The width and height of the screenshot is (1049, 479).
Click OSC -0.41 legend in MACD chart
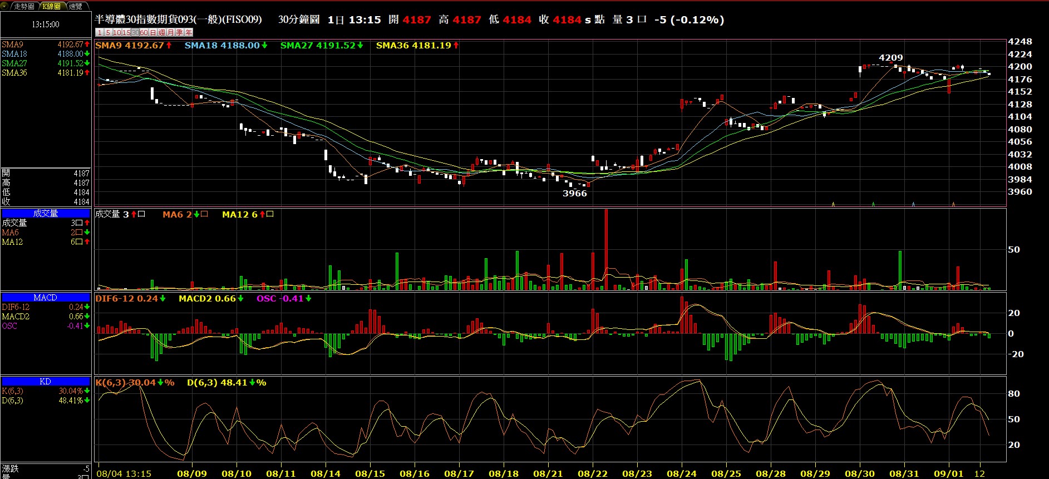click(284, 299)
